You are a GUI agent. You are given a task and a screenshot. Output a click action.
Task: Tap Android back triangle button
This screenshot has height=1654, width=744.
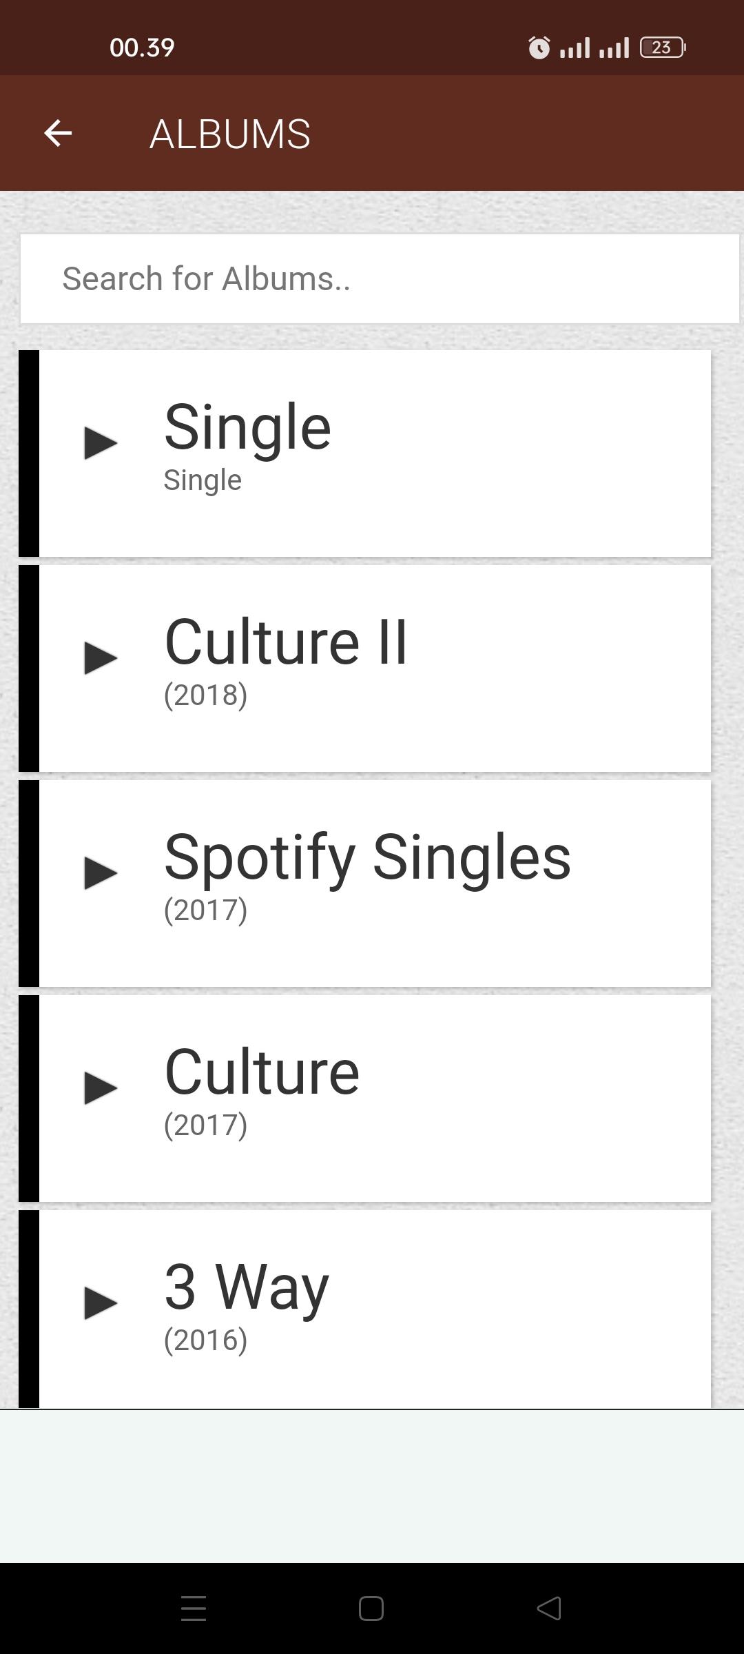(549, 1609)
